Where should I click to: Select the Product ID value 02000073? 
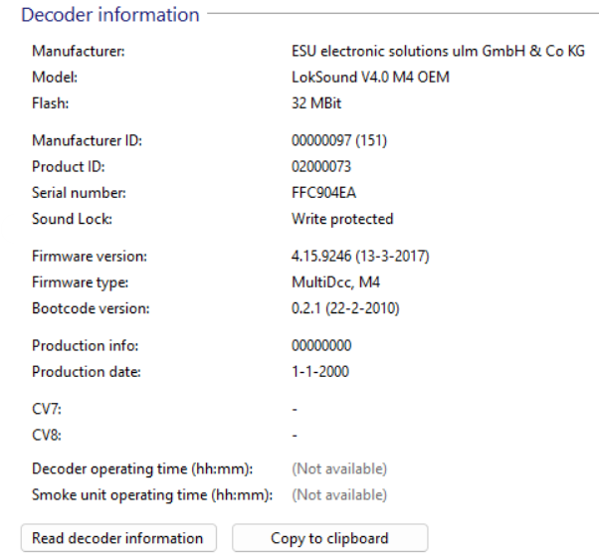[320, 167]
